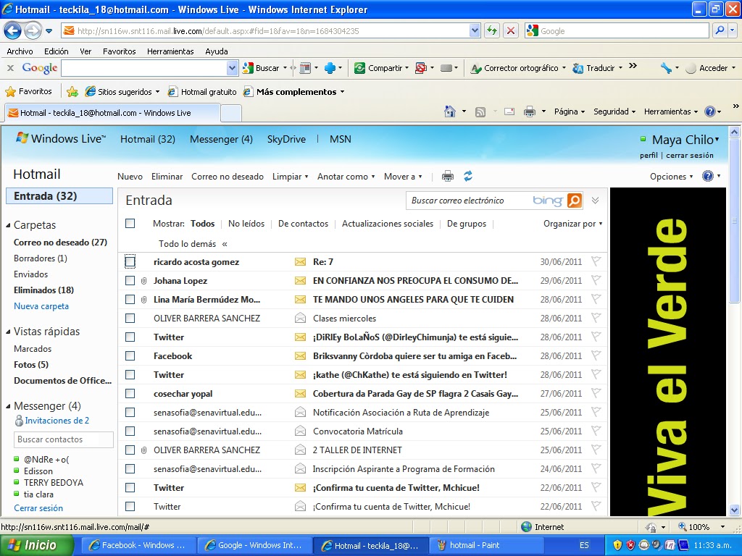The image size is (742, 556).
Task: Open the Archivo menu
Action: 20,51
